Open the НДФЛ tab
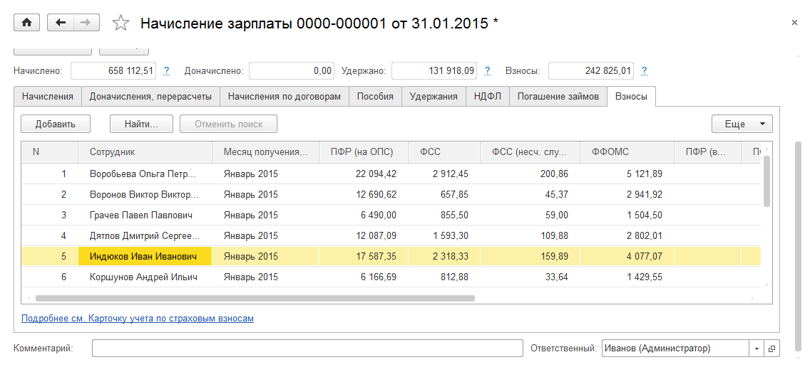The image size is (810, 367). (x=488, y=97)
